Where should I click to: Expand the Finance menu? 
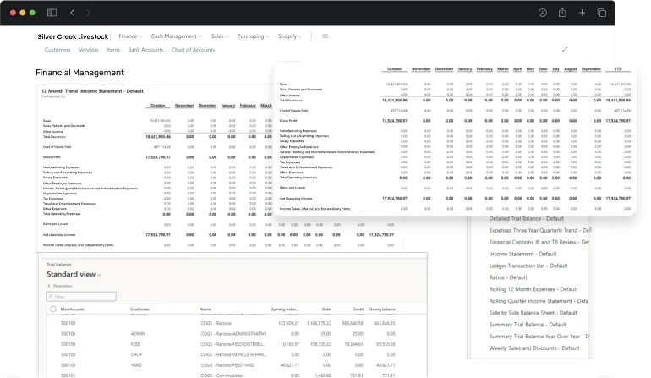pos(130,36)
